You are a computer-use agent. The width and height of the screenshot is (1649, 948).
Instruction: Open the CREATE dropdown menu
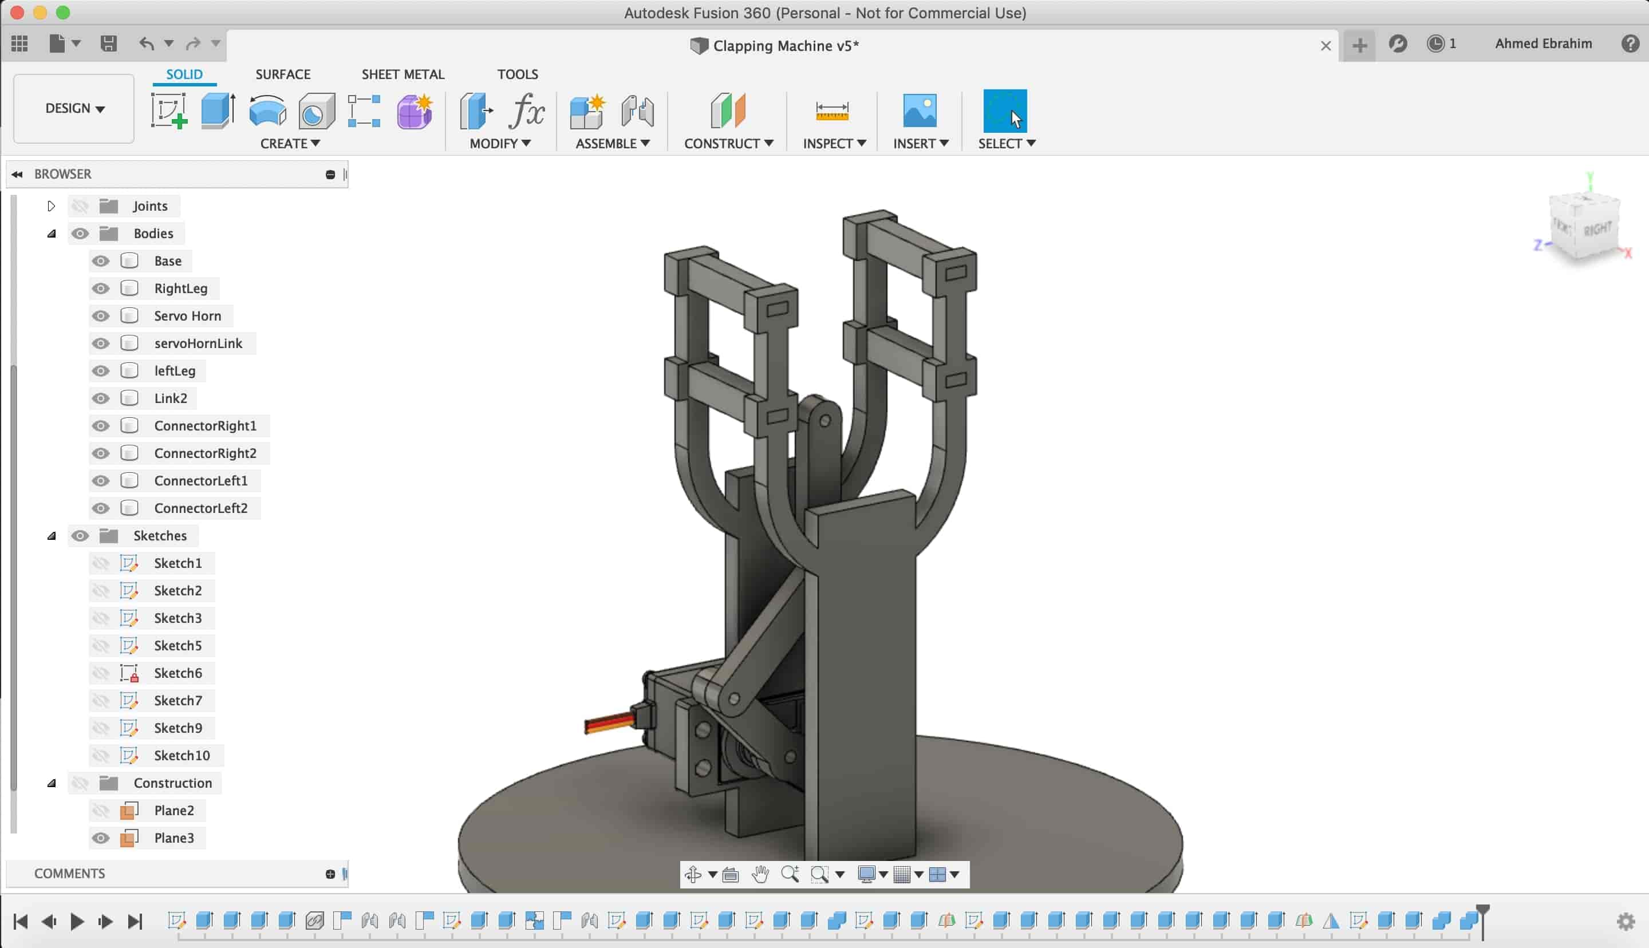point(290,143)
